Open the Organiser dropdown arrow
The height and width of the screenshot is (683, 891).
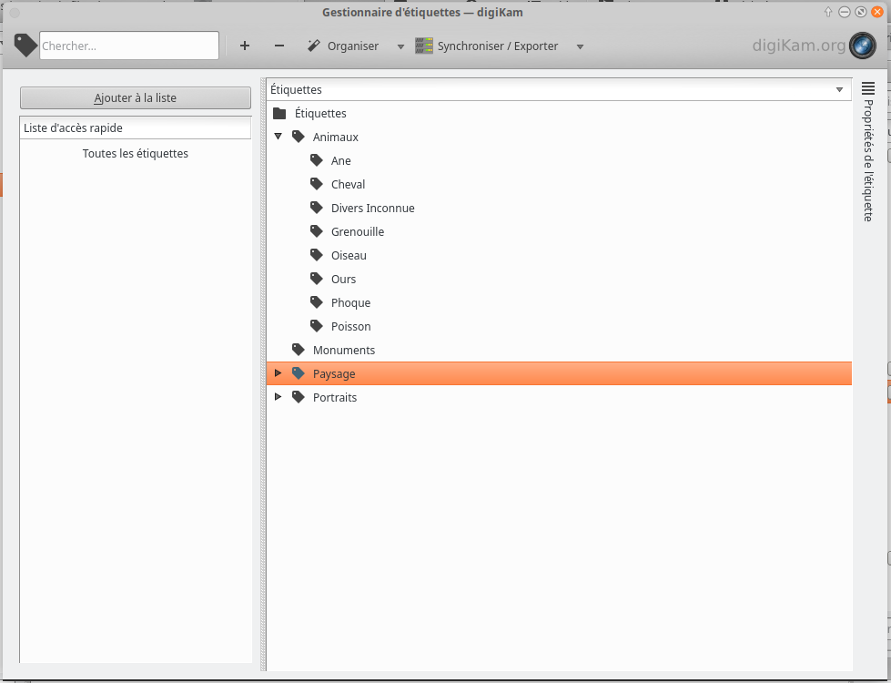(400, 46)
